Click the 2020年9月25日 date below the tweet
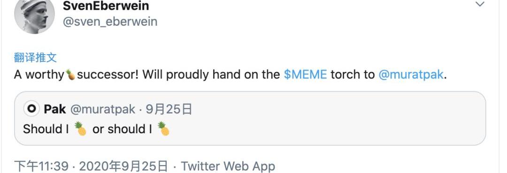 [123, 166]
